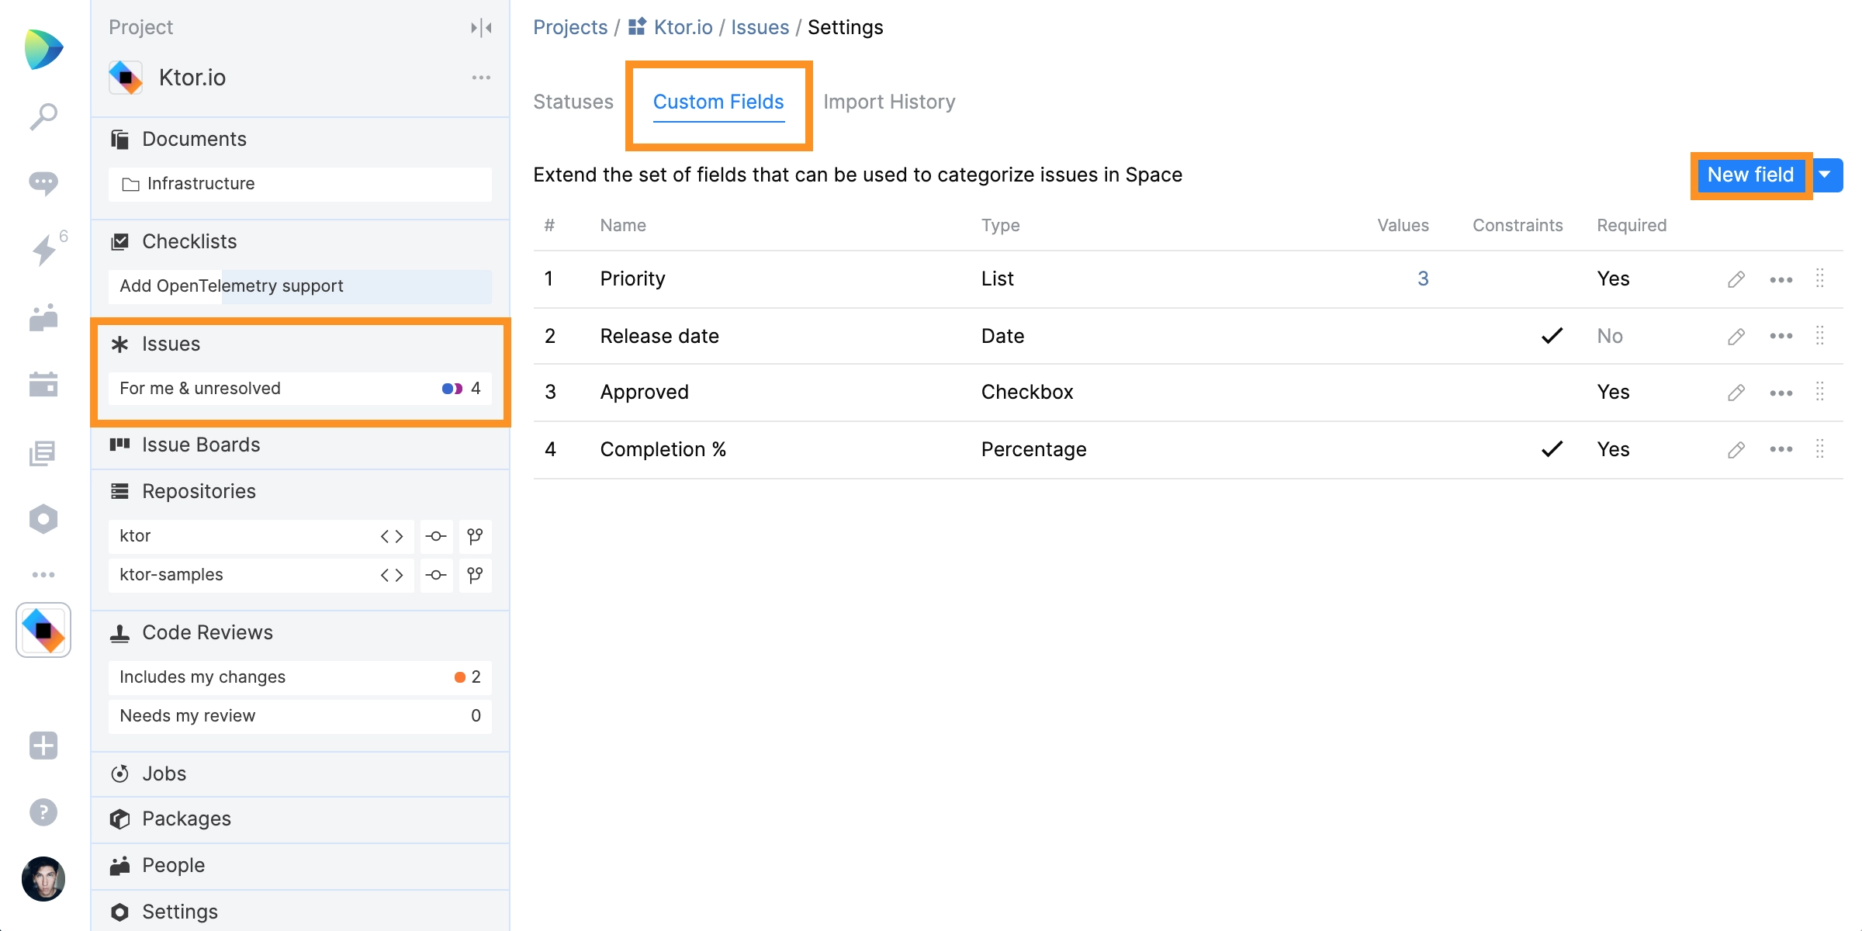Switch to the Statuses tab
The width and height of the screenshot is (1862, 931).
(573, 101)
